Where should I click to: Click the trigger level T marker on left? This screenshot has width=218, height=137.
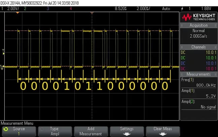click(x=3, y=52)
